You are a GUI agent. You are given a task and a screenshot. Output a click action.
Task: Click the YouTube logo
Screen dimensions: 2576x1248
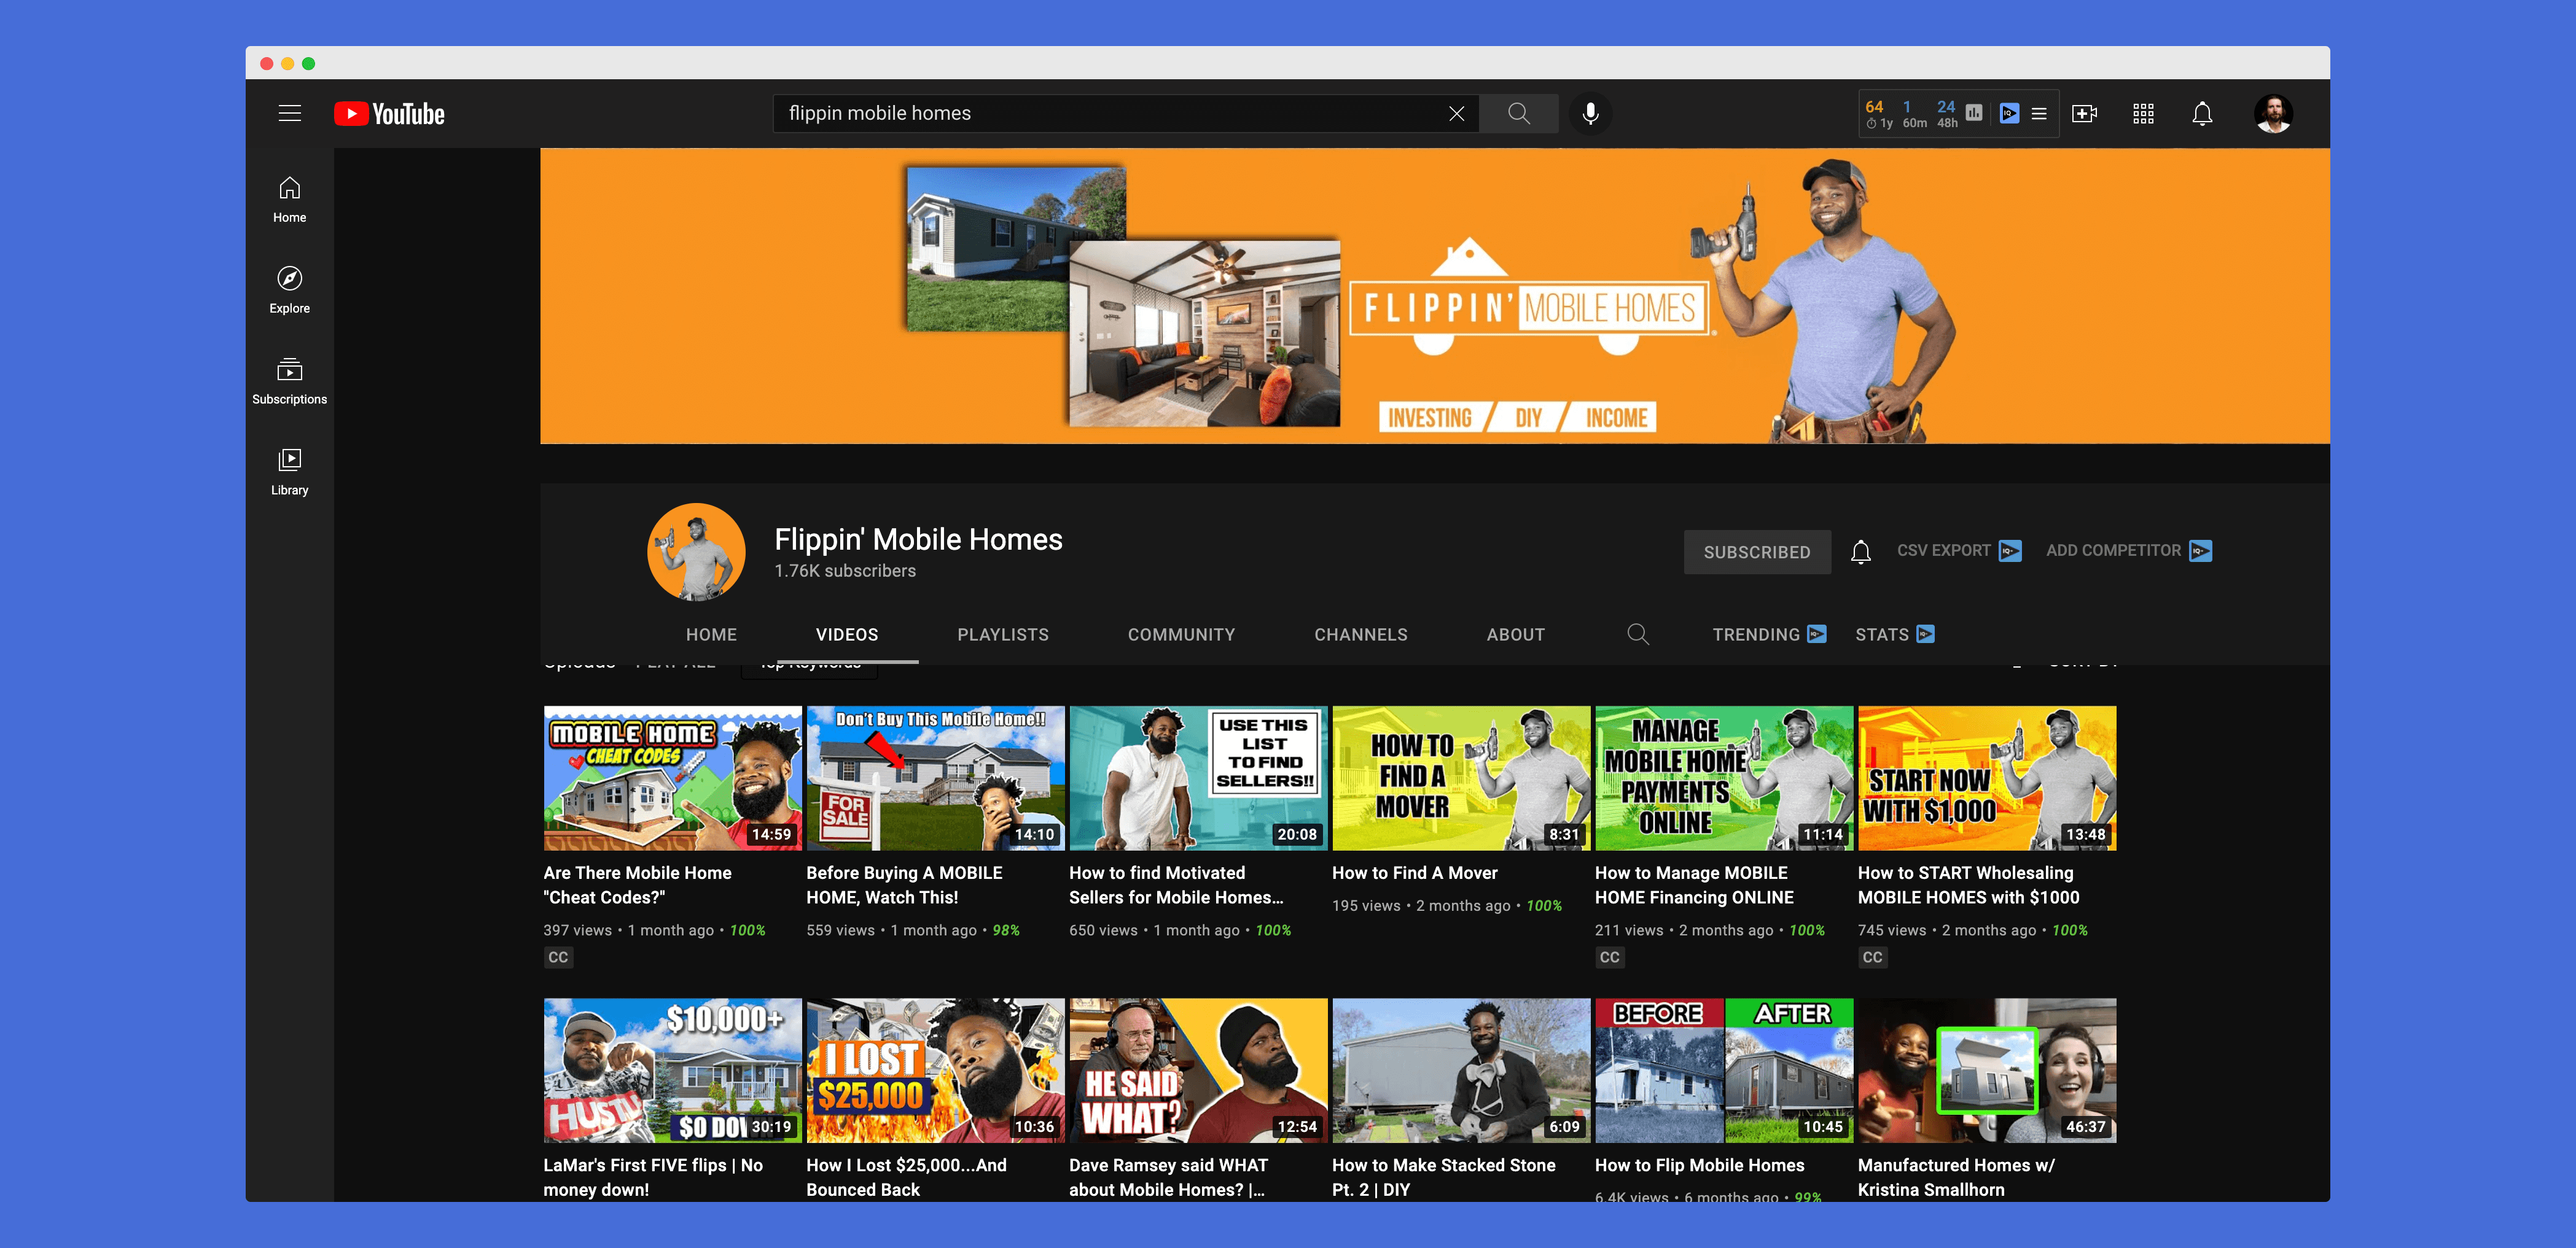pos(389,114)
